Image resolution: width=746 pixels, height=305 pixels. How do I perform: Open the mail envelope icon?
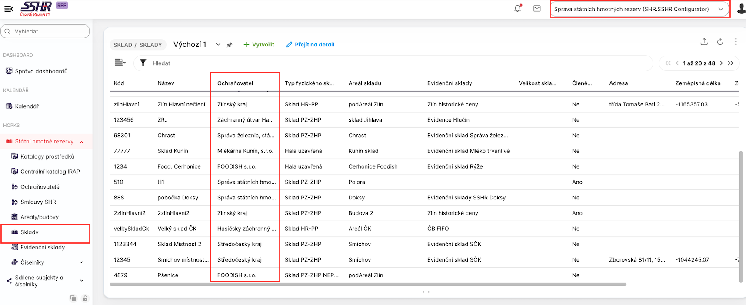tap(537, 9)
